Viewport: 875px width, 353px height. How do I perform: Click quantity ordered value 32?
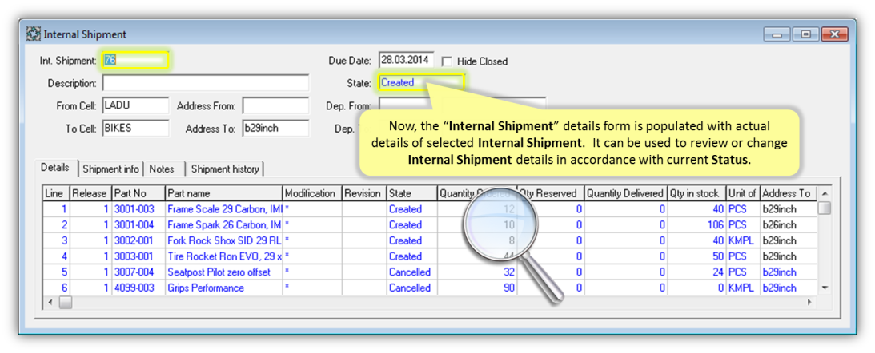476,272
